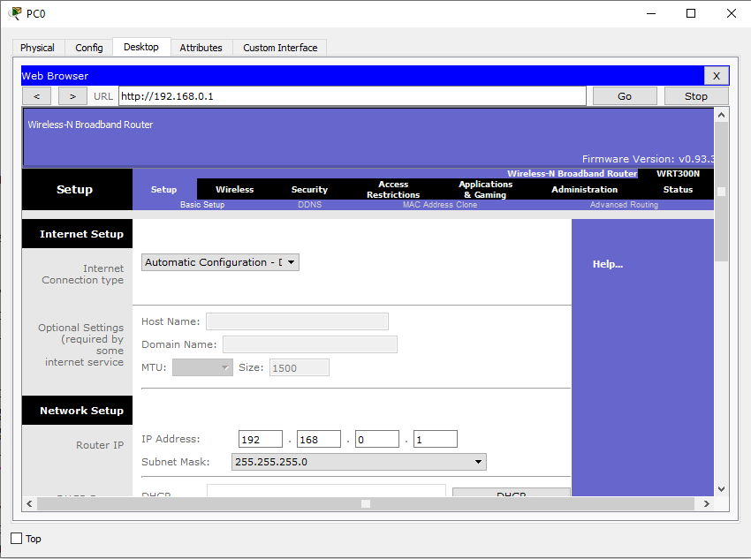This screenshot has width=751, height=559.
Task: Open the Subnet Mask dropdown
Action: pos(359,462)
